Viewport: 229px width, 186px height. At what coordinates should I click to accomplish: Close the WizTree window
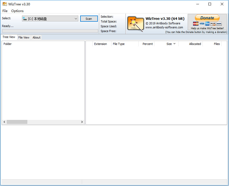[x=222, y=4]
